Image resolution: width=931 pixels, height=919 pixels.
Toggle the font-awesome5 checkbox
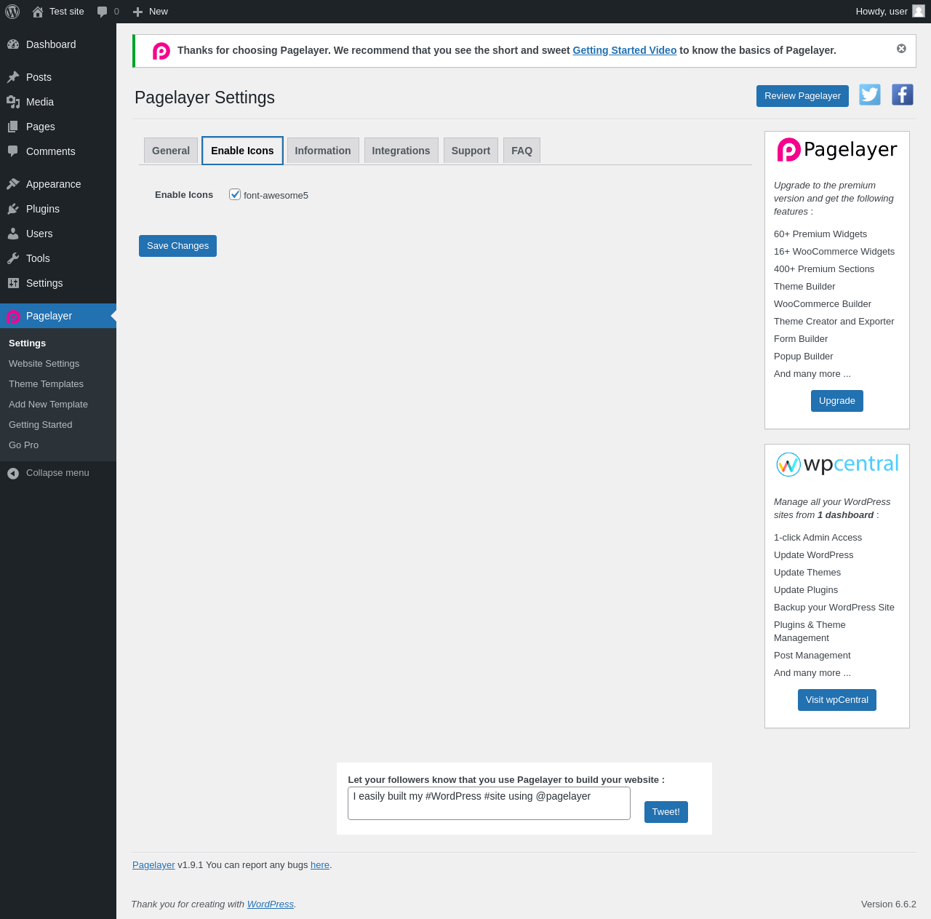coord(235,194)
